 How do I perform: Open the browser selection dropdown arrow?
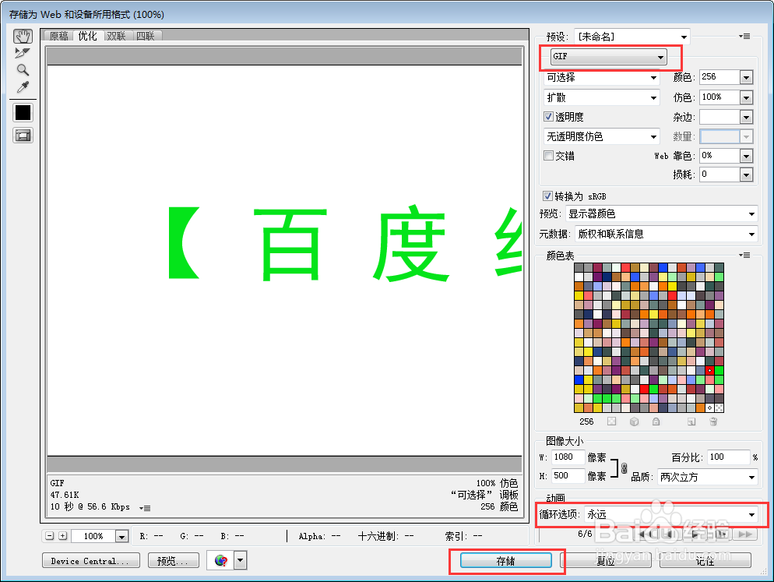pyautogui.click(x=241, y=561)
